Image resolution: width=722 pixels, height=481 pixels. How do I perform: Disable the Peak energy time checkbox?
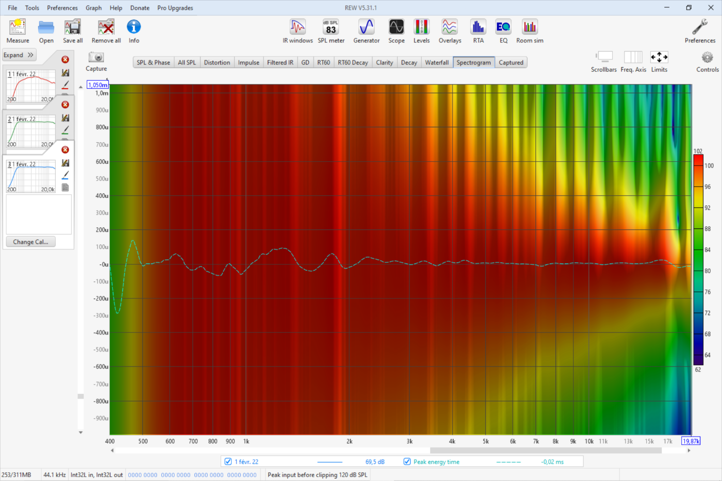tap(407, 462)
